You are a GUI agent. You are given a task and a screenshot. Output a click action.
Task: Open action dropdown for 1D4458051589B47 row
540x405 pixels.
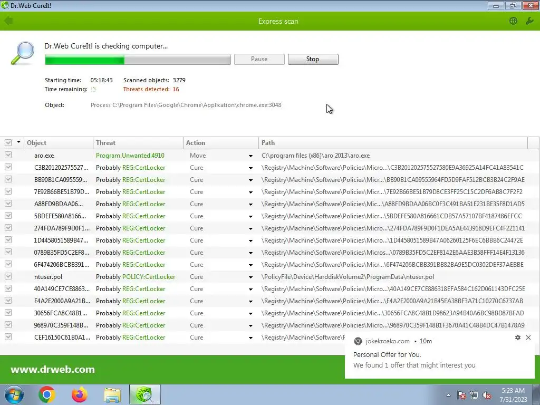(250, 240)
